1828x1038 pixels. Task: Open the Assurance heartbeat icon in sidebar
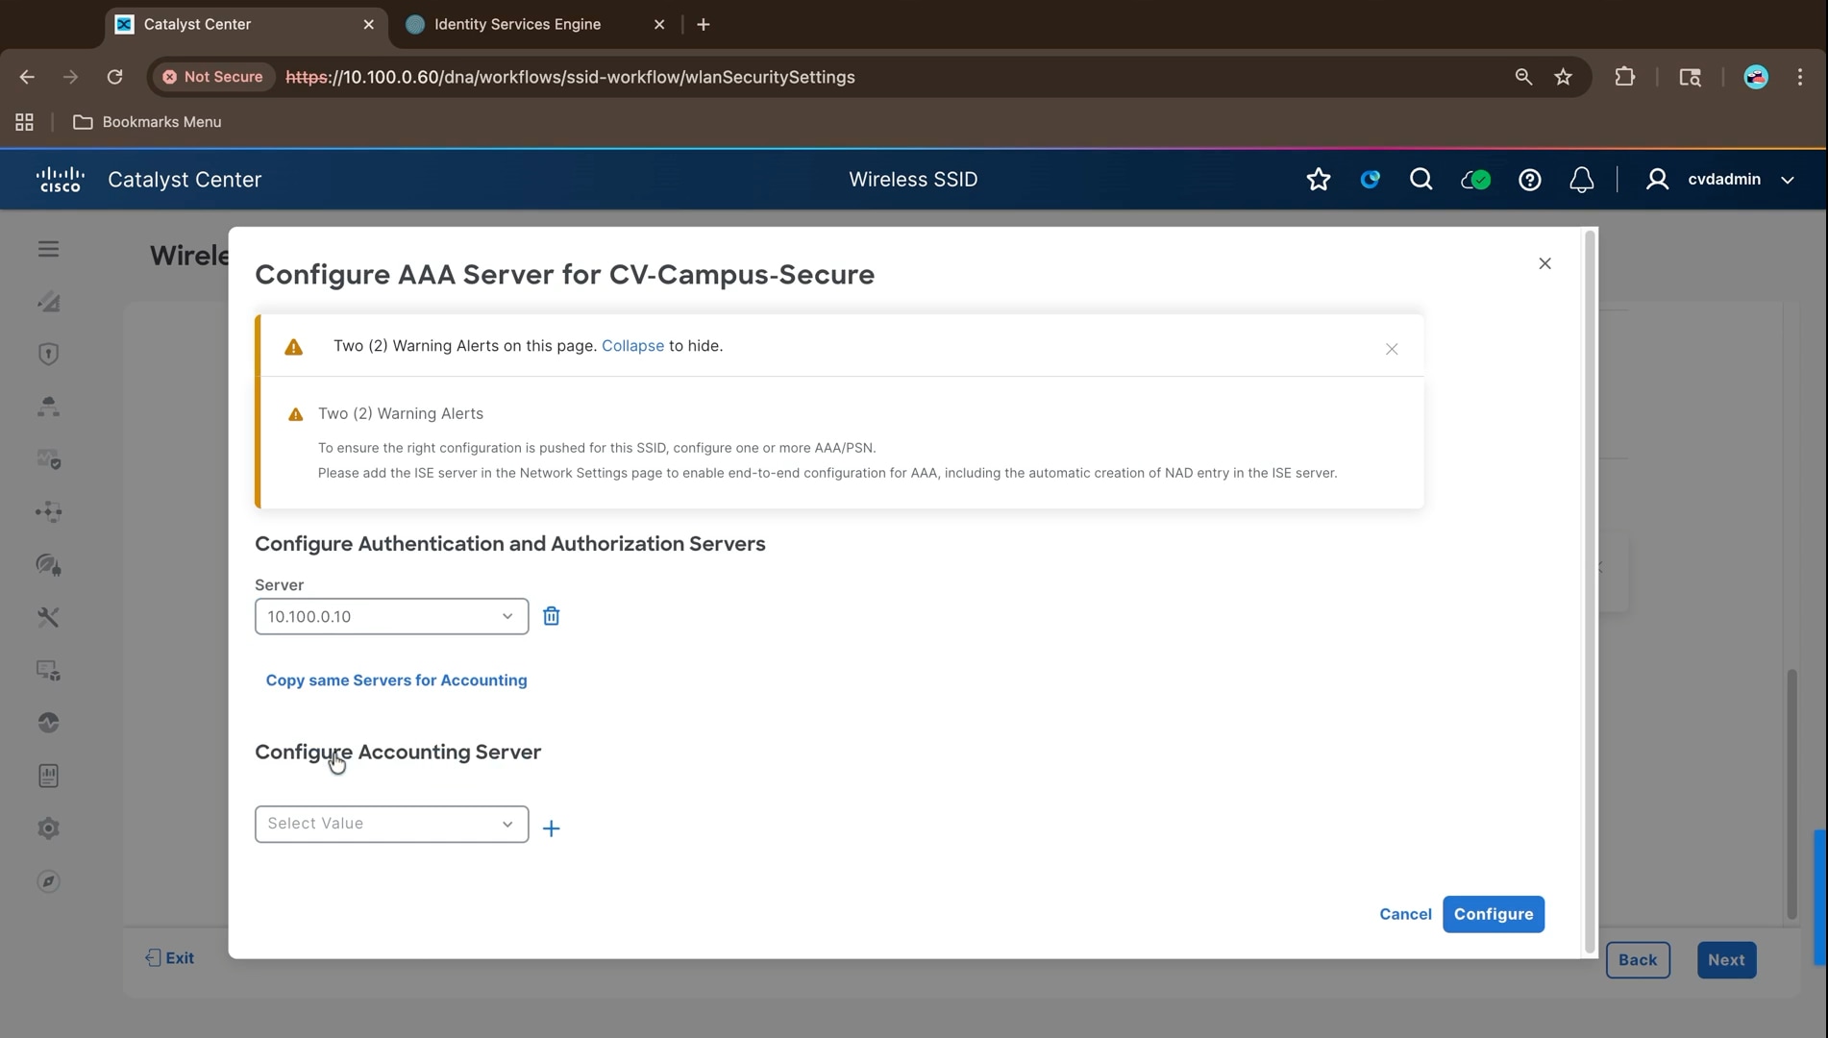coord(48,723)
